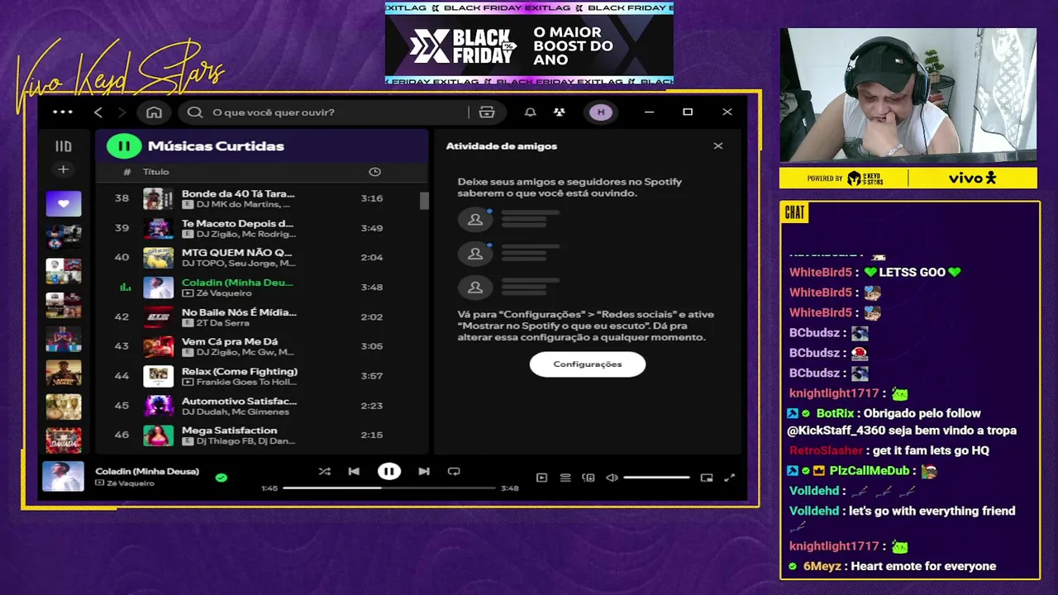
Task: Create a new playlist with plus icon
Action: tap(63, 169)
